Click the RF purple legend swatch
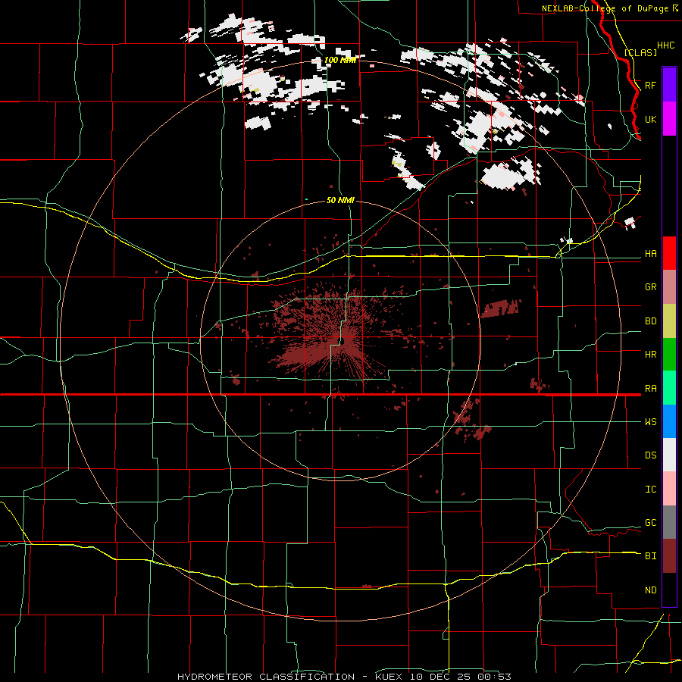Image resolution: width=682 pixels, height=682 pixels. 669,85
